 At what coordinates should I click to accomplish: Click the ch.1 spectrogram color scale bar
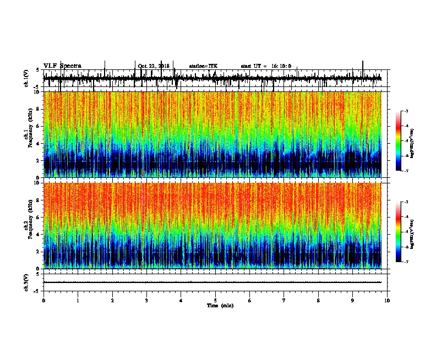click(399, 141)
